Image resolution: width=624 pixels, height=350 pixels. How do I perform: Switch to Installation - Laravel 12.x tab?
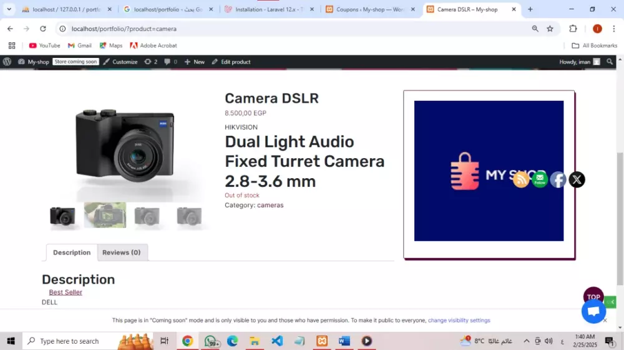pos(270,9)
